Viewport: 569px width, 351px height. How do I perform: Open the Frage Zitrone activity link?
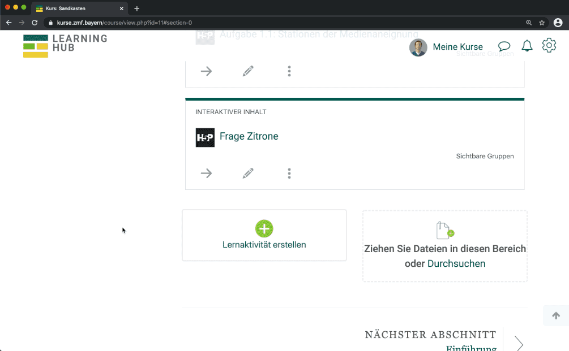tap(249, 136)
